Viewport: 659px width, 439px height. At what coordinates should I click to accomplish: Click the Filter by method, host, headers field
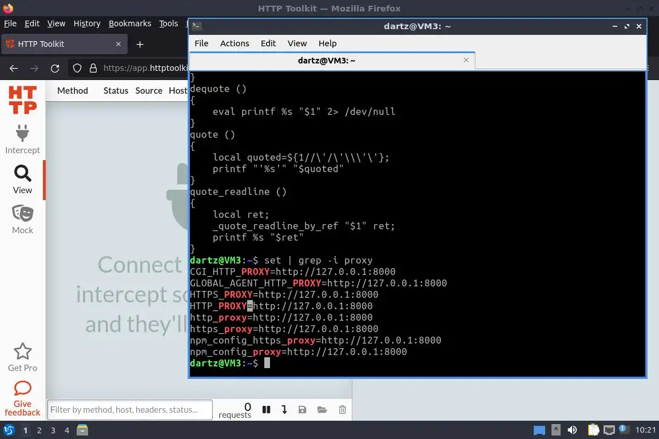point(130,410)
